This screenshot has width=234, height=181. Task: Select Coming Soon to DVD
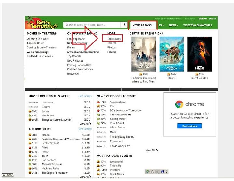pyautogui.click(x=79, y=65)
